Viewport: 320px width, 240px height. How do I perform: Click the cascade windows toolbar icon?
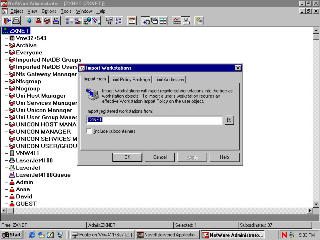154,21
